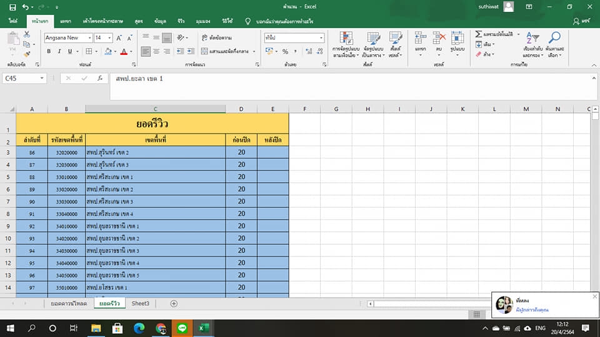Image resolution: width=600 pixels, height=337 pixels.
Task: Click the AutoSum sigma icon
Action: (479, 34)
